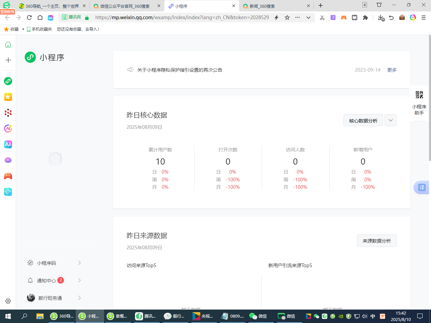Click the AI icon beside the address bar
Image resolution: width=431 pixels, height=323 pixels.
point(51,17)
